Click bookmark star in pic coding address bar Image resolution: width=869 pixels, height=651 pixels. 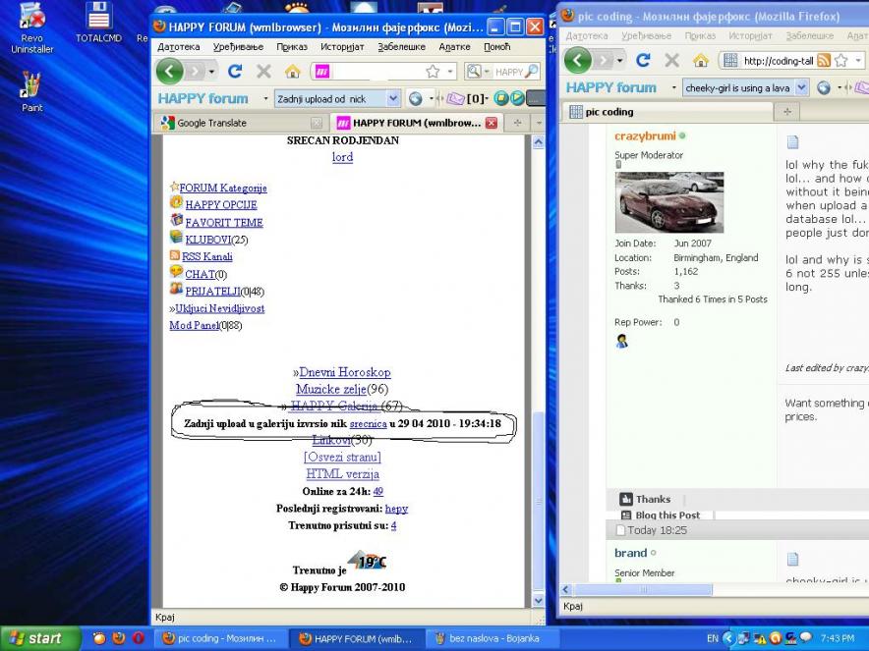[840, 61]
